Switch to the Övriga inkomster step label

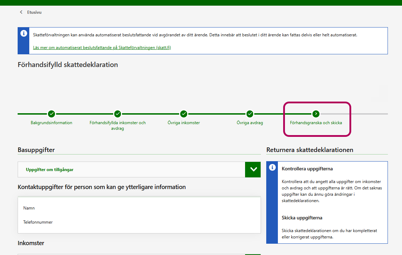click(184, 123)
